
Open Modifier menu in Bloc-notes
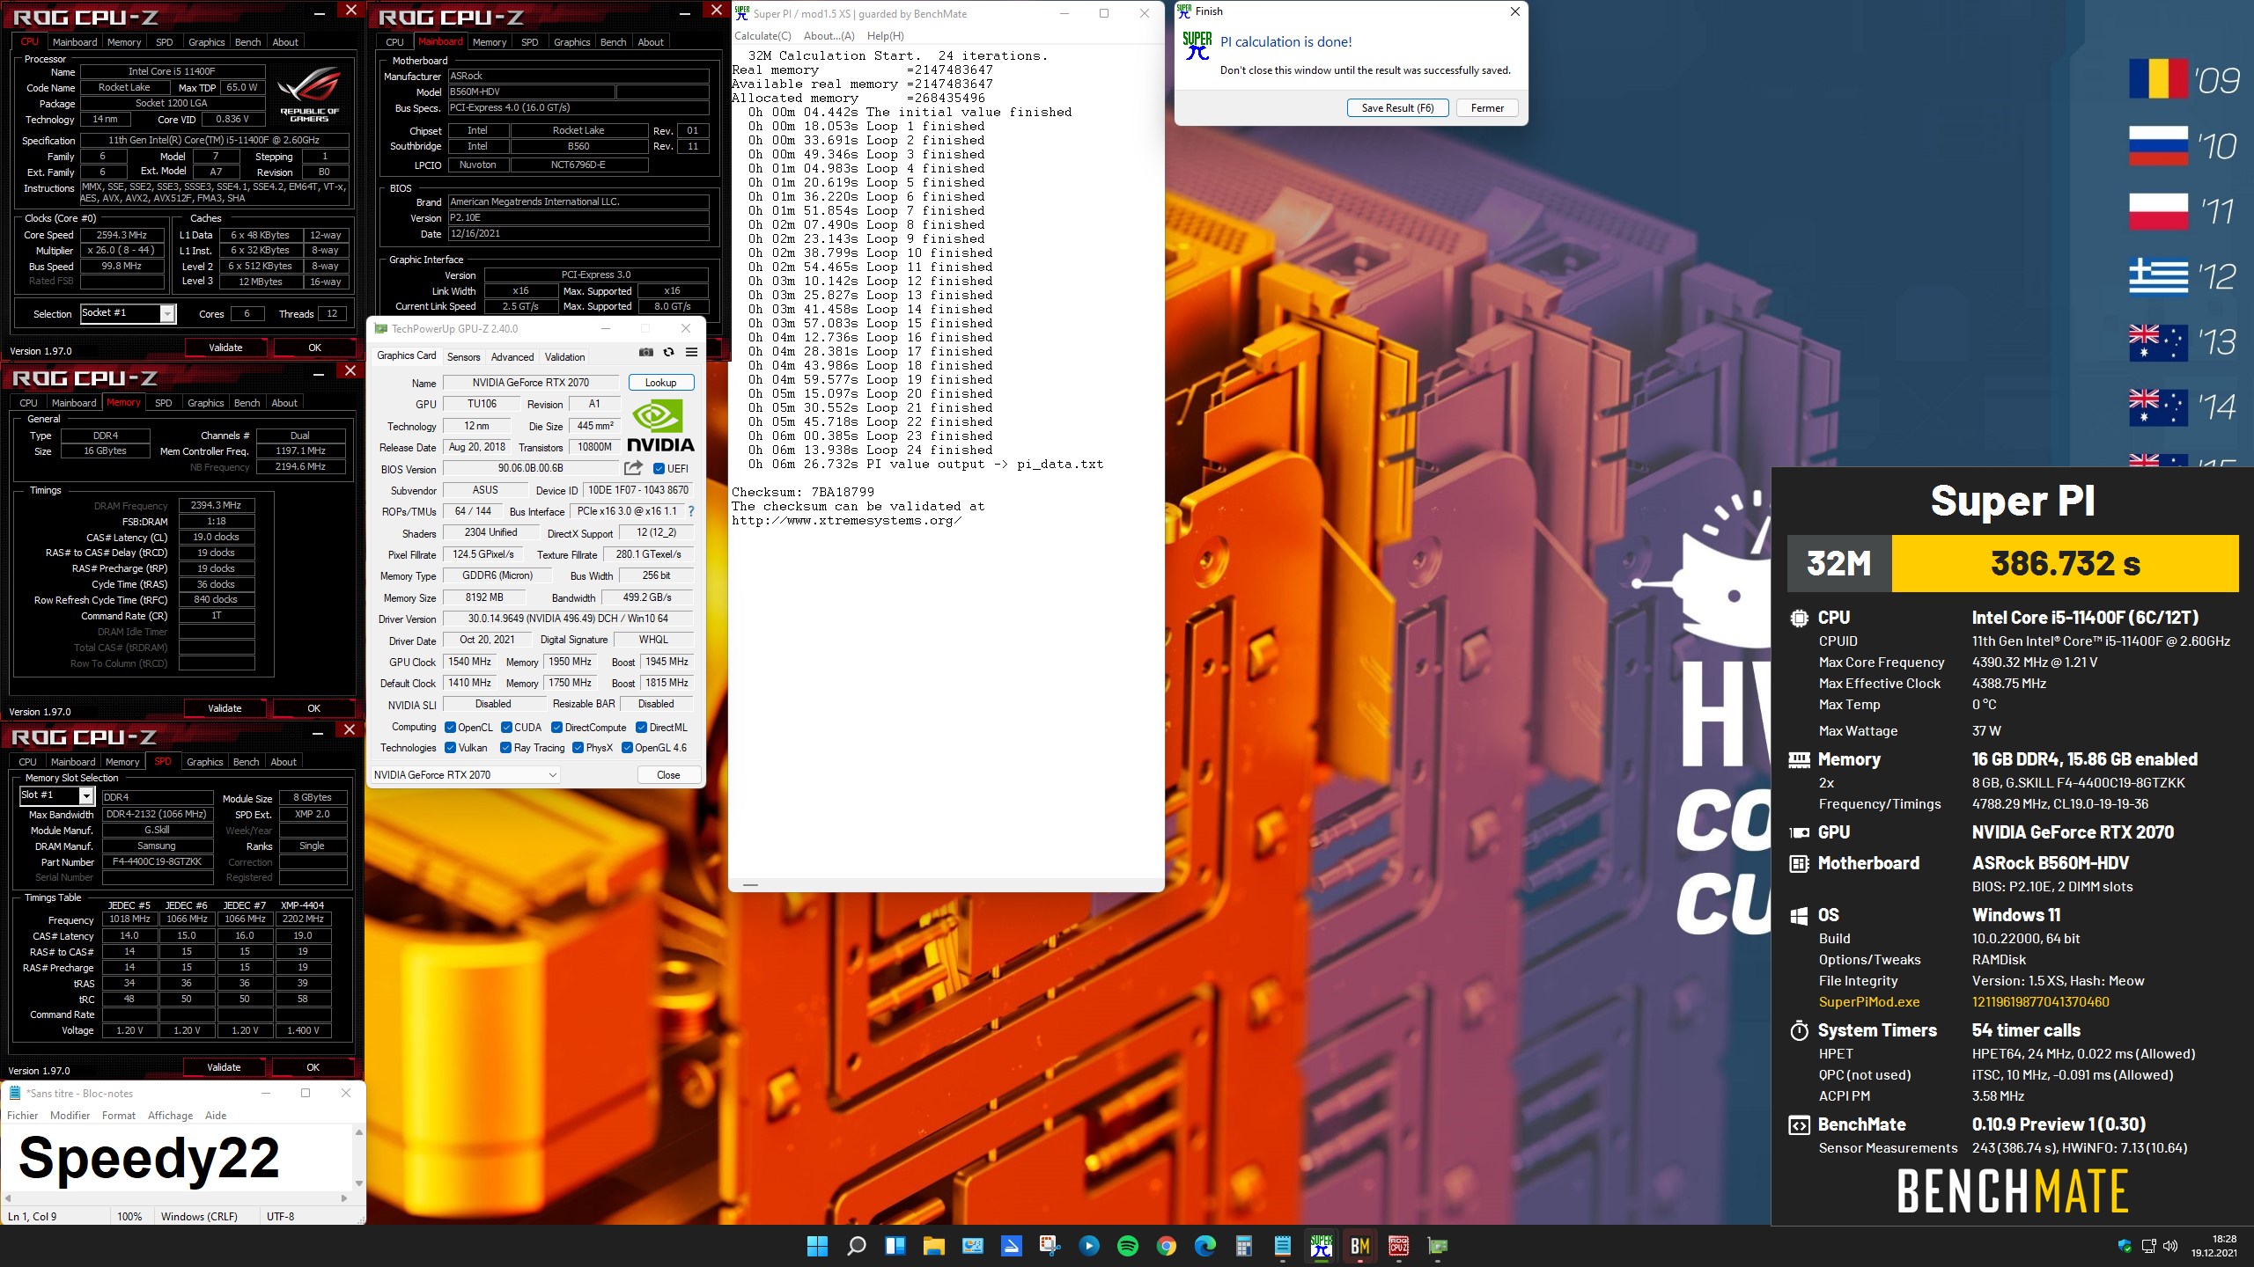70,1116
